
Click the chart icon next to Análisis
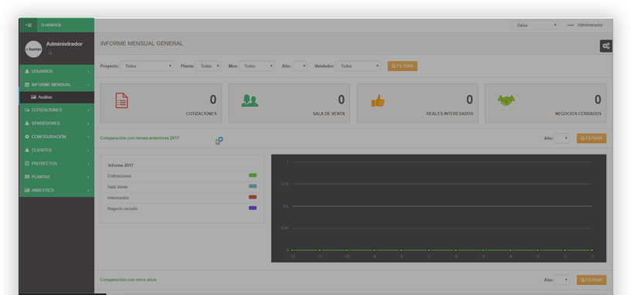(34, 97)
